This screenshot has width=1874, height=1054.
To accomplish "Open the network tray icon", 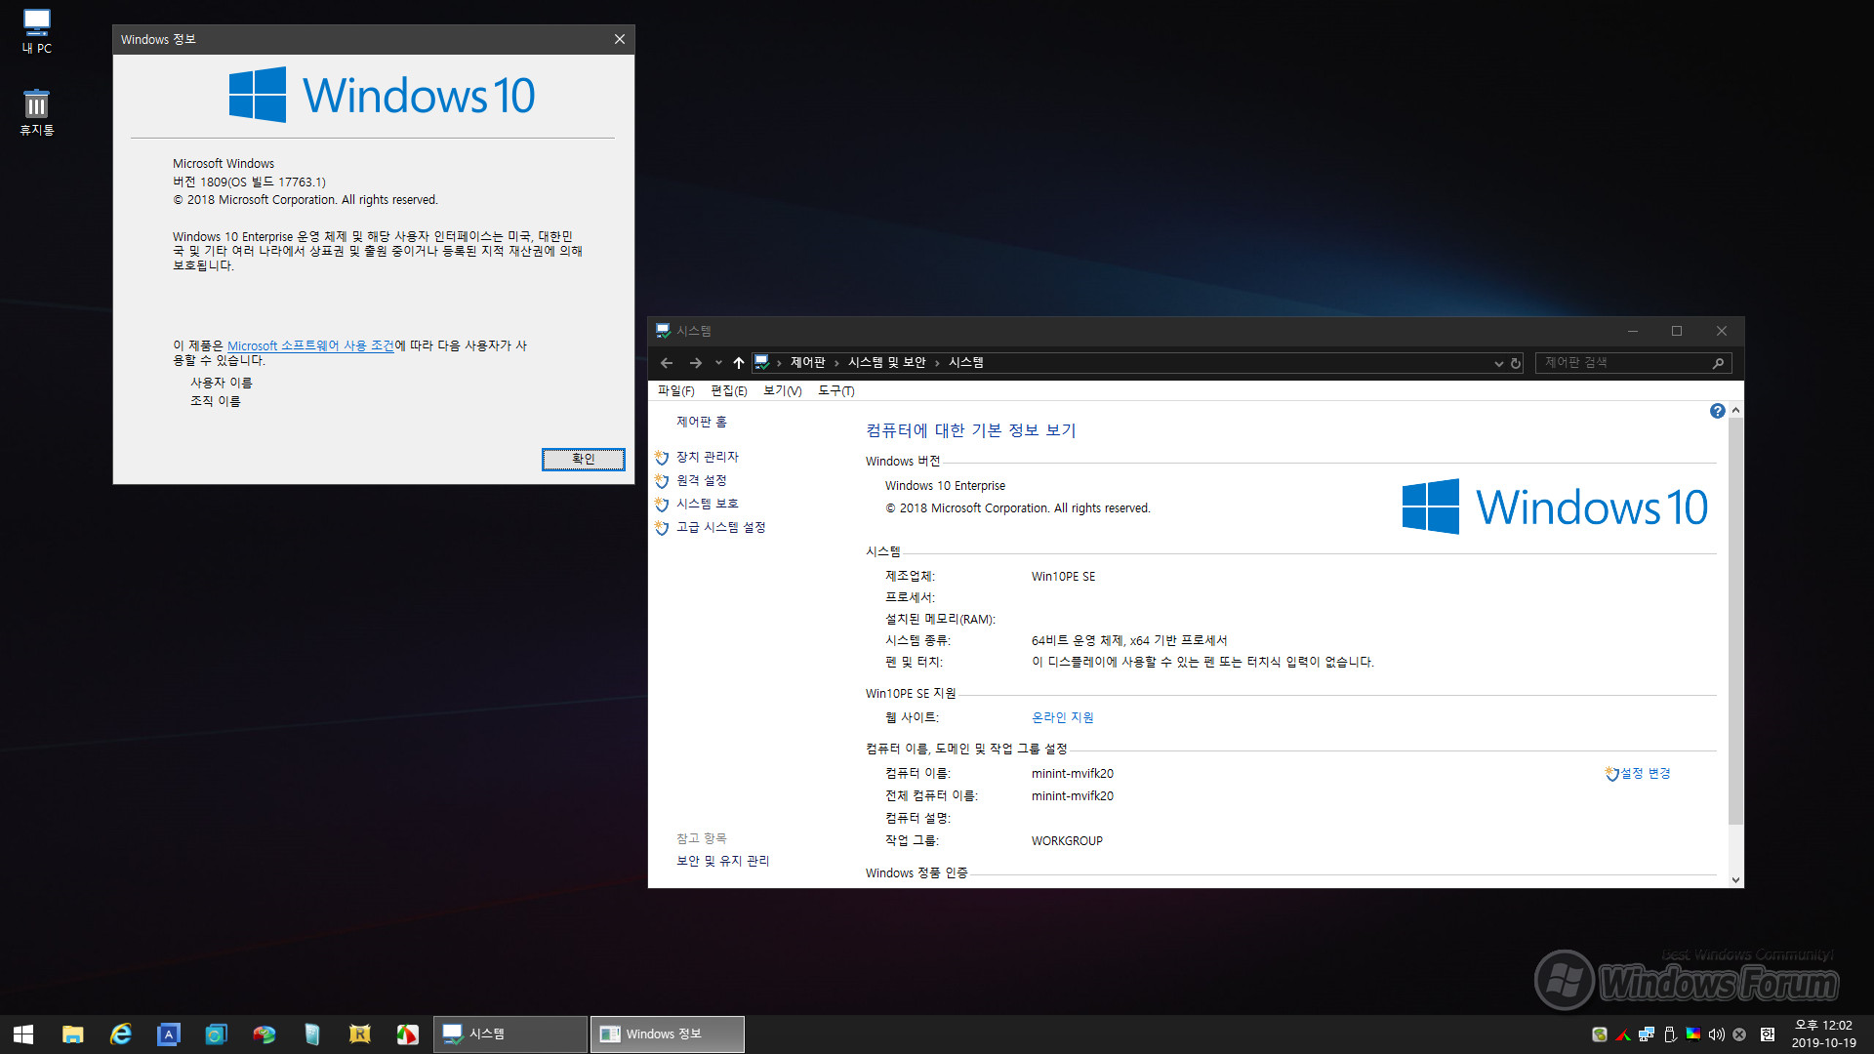I will pyautogui.click(x=1646, y=1034).
